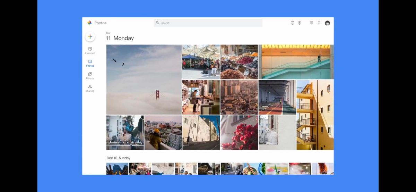
Task: Open the aerial city rooftops photo
Action: click(239, 97)
